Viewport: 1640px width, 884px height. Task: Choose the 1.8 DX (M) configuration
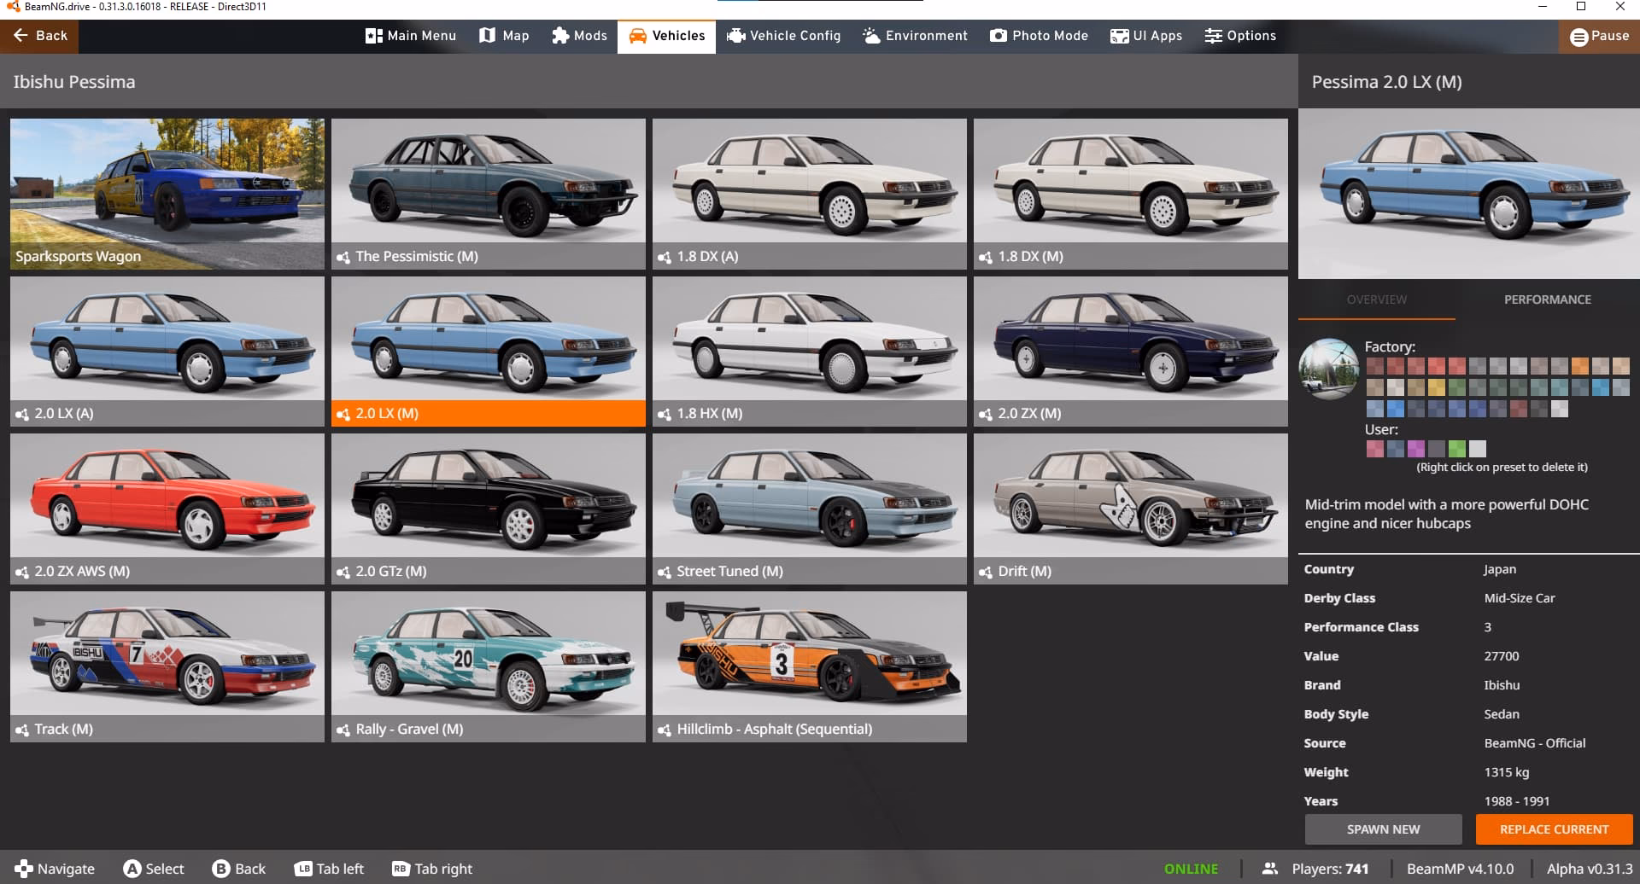pos(1131,194)
